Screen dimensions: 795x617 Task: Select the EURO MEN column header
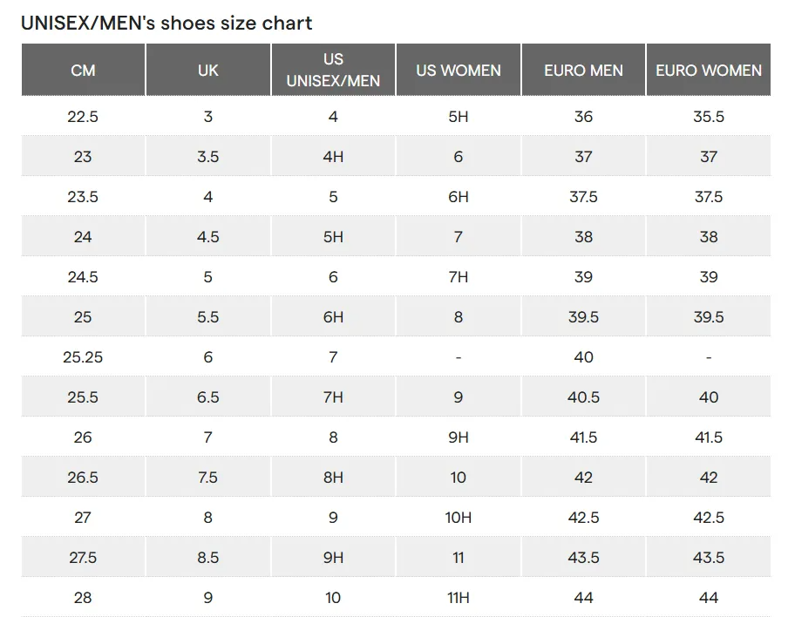pyautogui.click(x=583, y=70)
